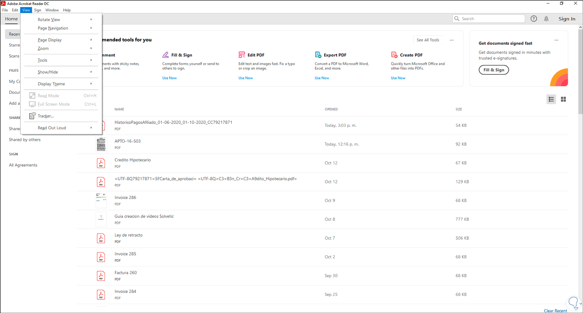Click the Fill & Sign pen icon

click(x=166, y=55)
